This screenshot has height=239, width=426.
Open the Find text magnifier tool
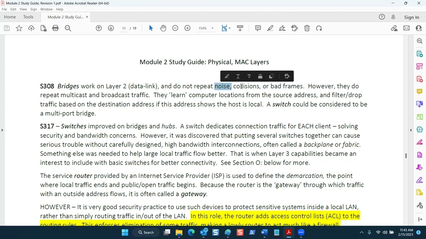(x=68, y=28)
